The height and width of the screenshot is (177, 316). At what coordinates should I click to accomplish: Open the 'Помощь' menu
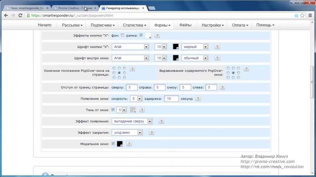[x=265, y=25]
